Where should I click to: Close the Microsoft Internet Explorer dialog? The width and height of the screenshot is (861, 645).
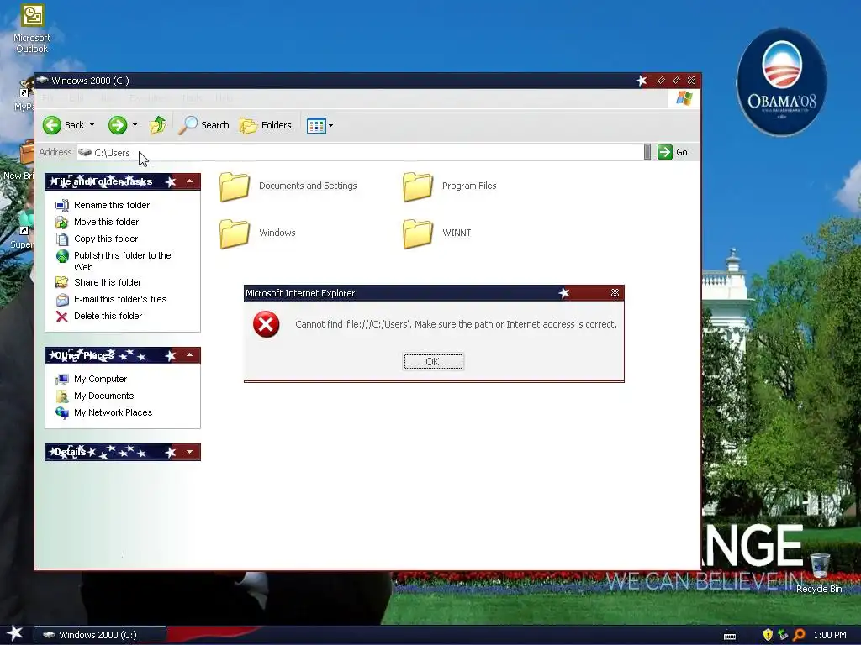615,293
